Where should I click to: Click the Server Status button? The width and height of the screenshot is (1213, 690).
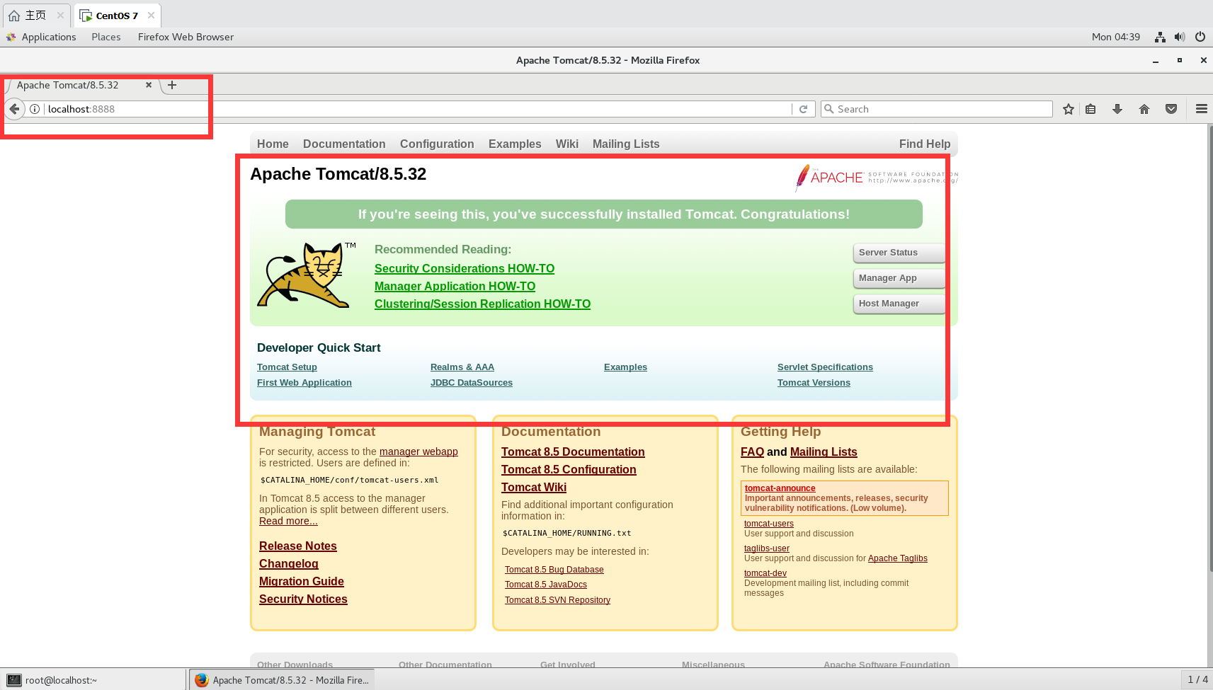[x=899, y=253]
